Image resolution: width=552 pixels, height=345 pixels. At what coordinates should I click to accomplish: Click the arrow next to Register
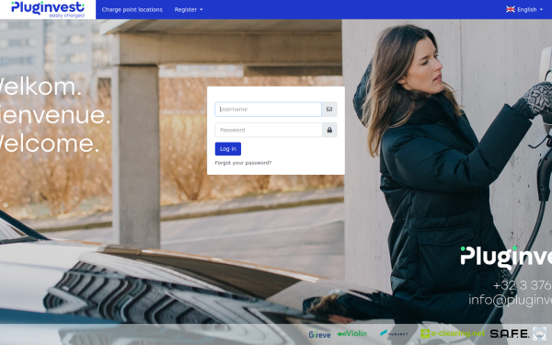point(201,10)
